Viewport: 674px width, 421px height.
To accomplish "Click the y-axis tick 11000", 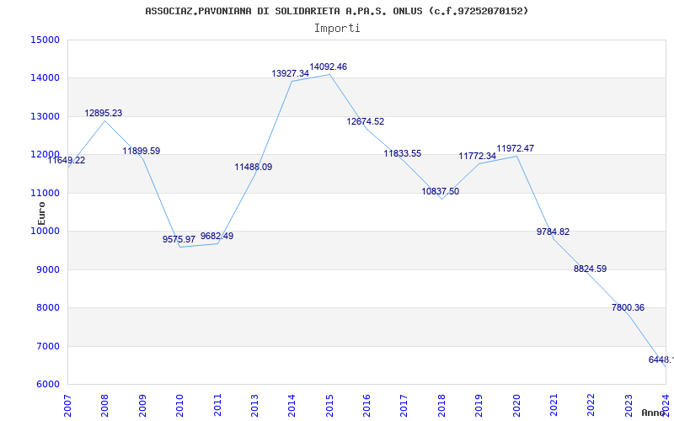I will coord(45,193).
